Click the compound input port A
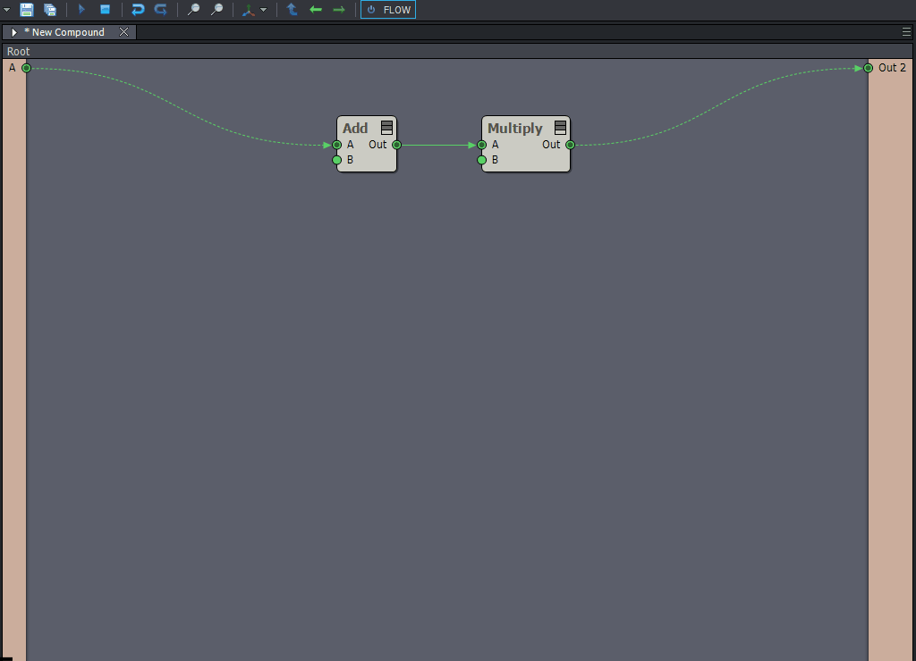This screenshot has width=916, height=661. click(x=26, y=68)
